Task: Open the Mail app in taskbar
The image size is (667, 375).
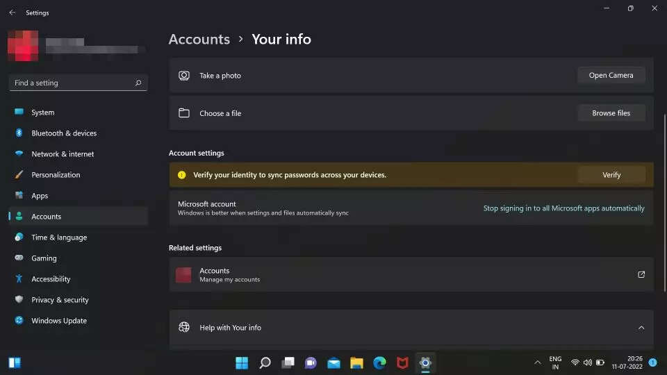Action: 333,362
